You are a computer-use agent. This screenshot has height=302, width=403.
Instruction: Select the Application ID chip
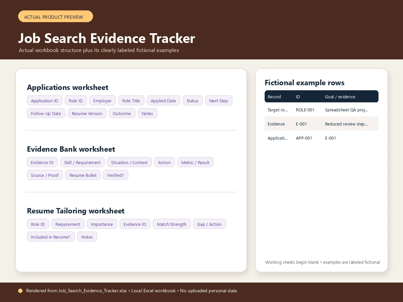[44, 101]
